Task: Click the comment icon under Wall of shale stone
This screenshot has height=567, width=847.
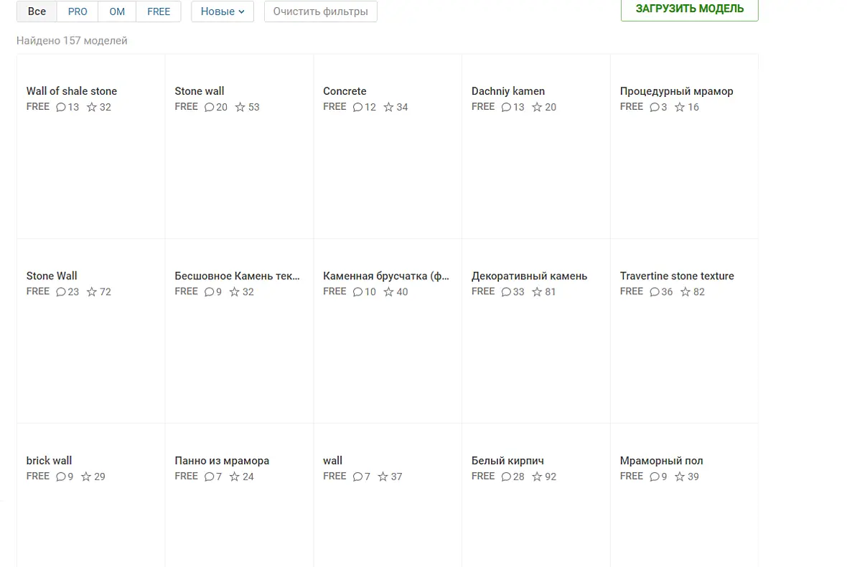Action: [61, 107]
